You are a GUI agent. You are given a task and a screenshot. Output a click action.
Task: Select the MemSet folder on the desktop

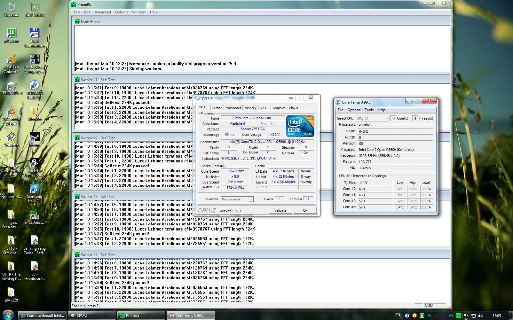35,114
